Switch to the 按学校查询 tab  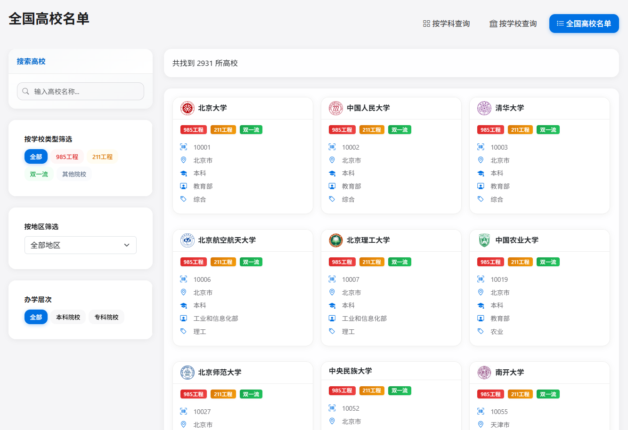tap(514, 24)
